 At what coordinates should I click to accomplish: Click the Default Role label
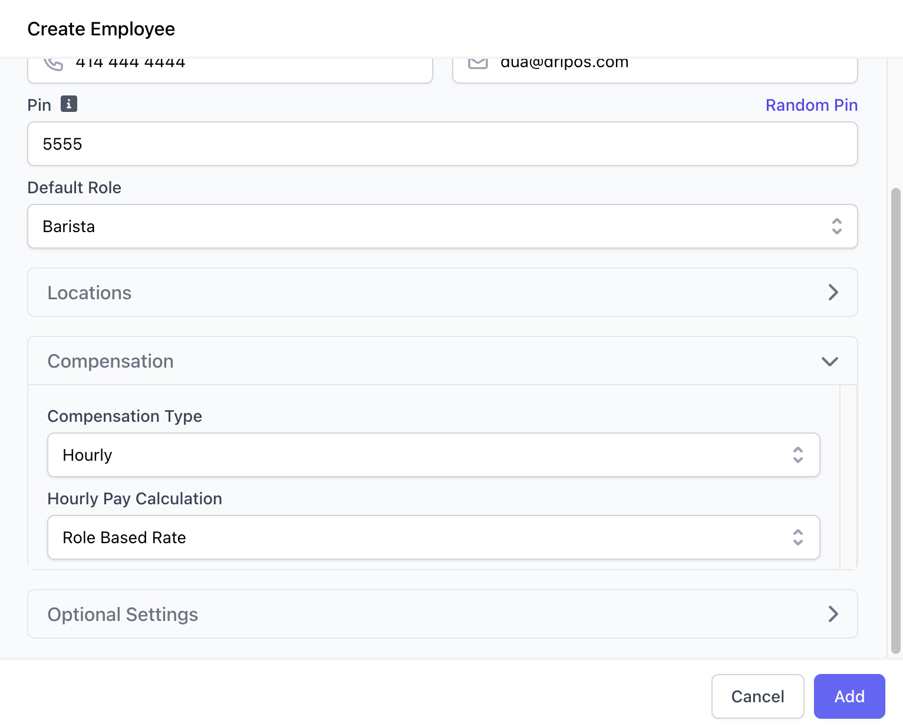click(74, 187)
